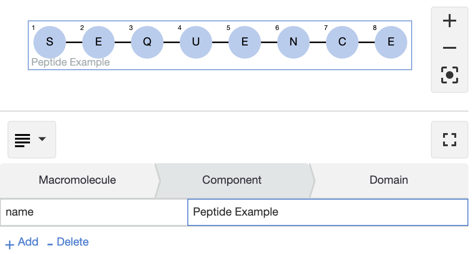Click the Peptide Example sequence label
The height and width of the screenshot is (254, 474).
70,62
